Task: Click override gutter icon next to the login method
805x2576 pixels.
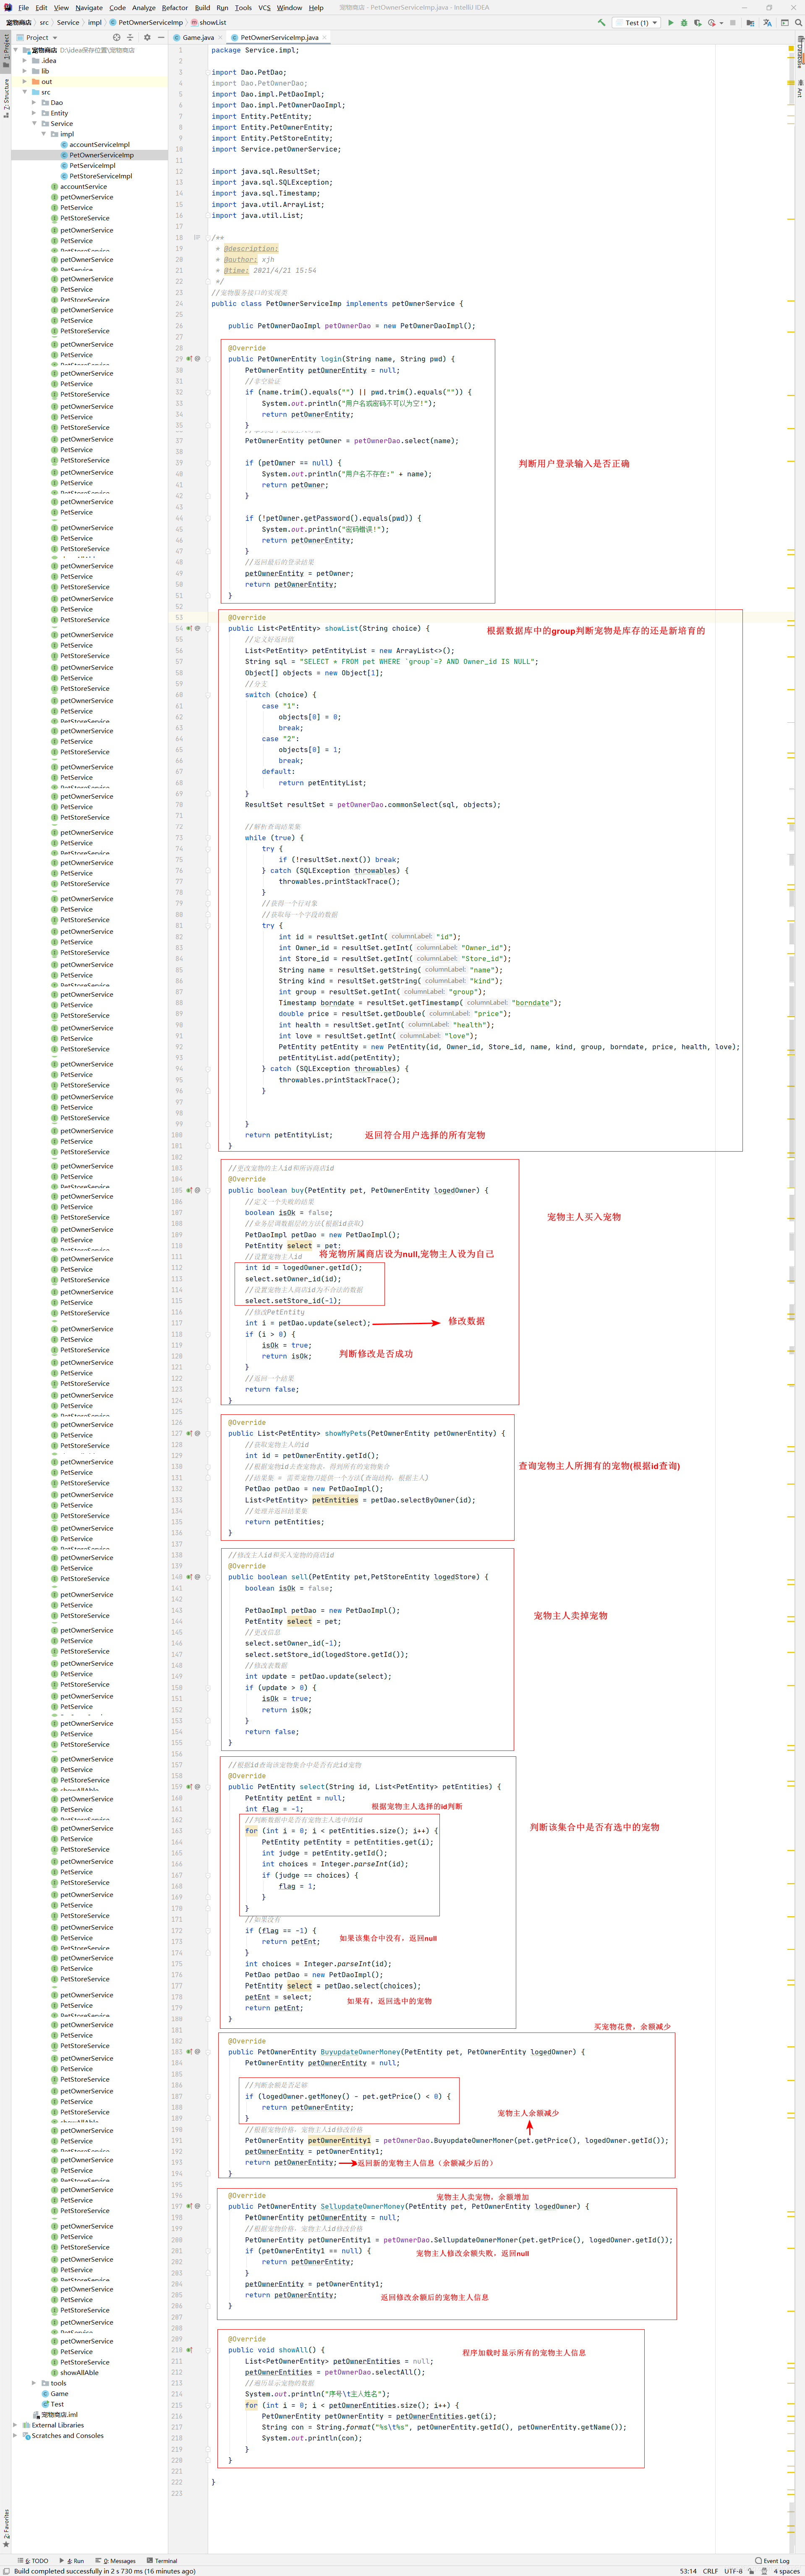Action: point(188,358)
